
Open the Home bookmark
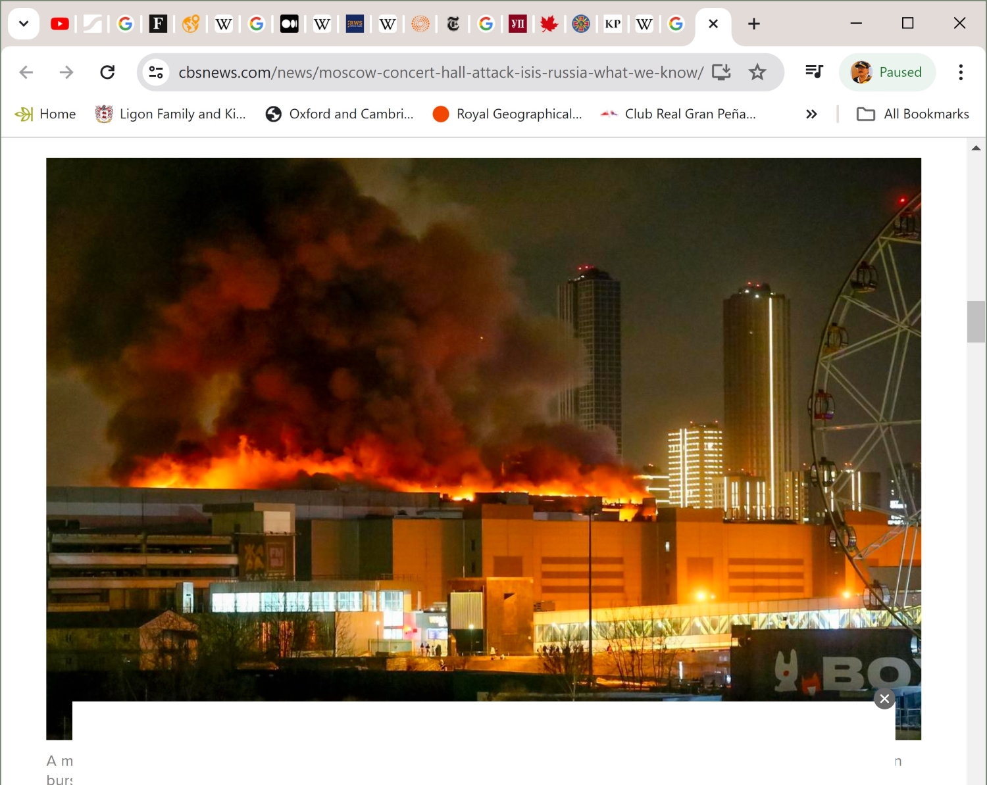point(45,114)
